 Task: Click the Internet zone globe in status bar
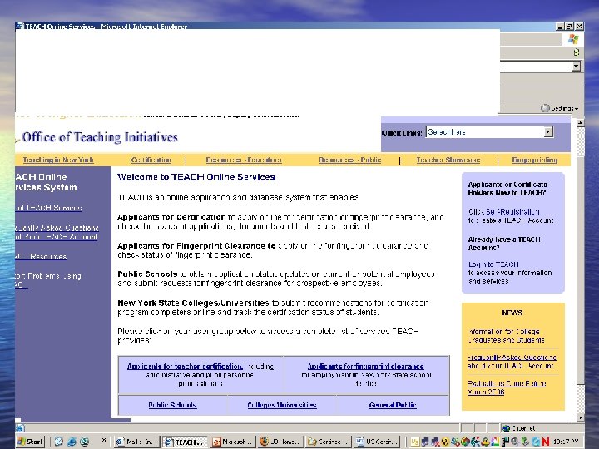tap(506, 428)
